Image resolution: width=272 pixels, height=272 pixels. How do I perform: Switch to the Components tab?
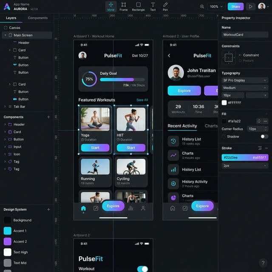click(38, 18)
